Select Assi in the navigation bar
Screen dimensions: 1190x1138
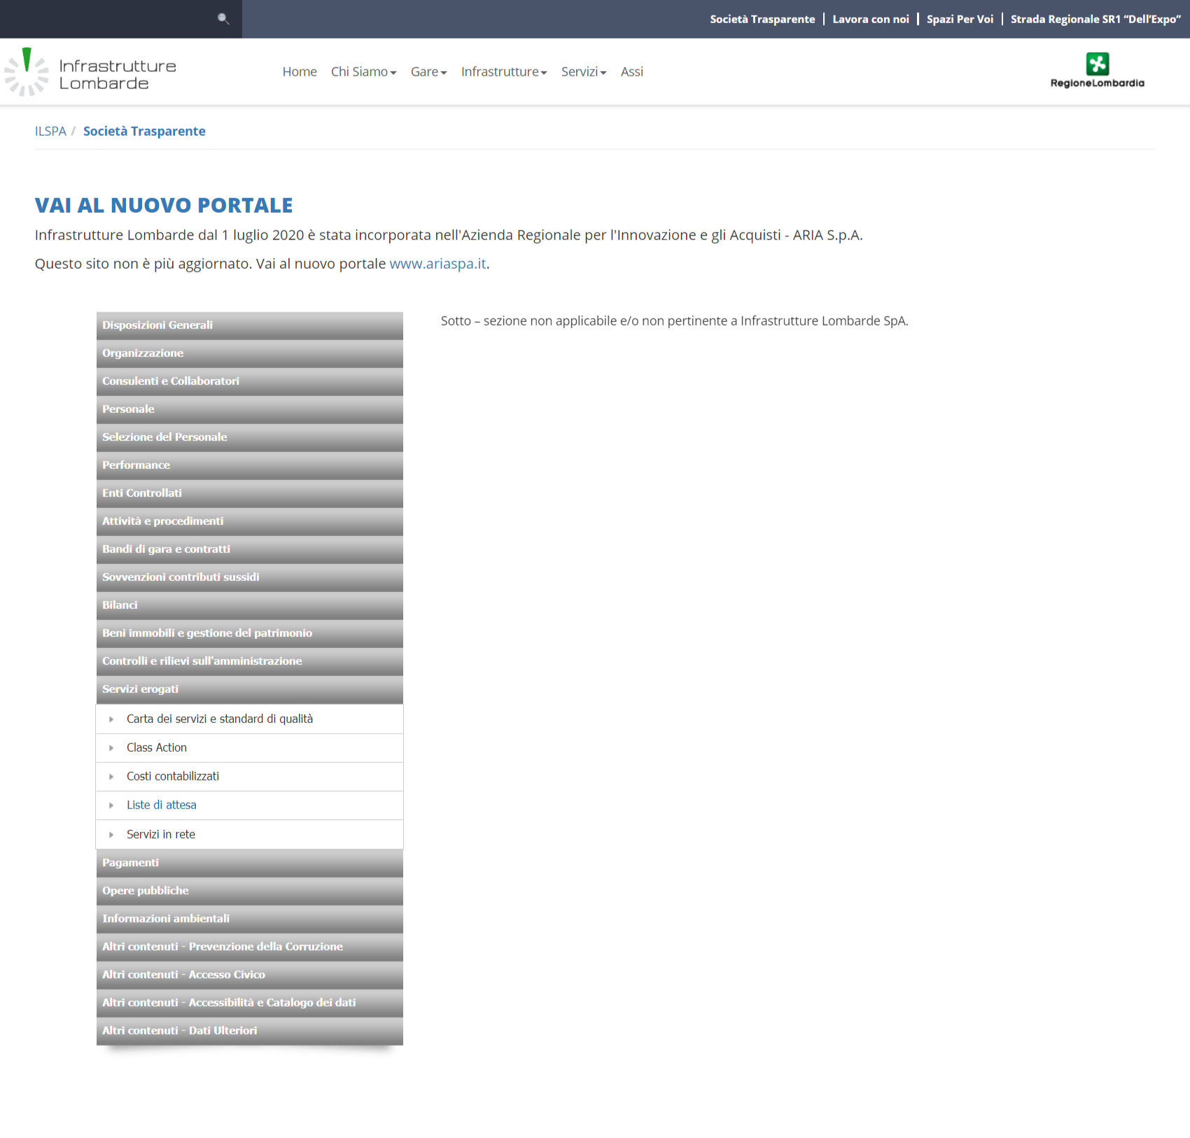[x=631, y=72]
